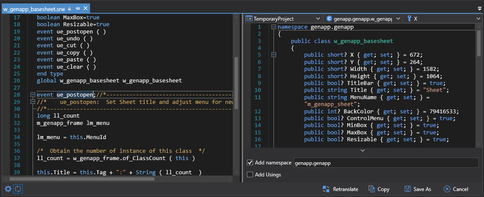Click the Cancel button
Image resolution: width=484 pixels, height=197 pixels.
456,189
